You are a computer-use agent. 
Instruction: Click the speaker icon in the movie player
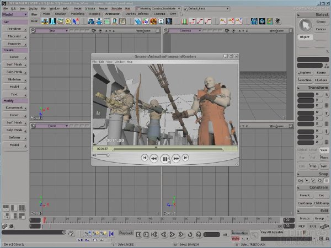pos(94,155)
